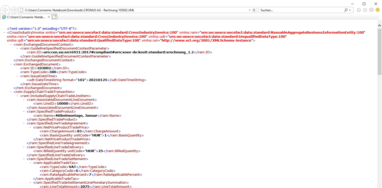Open Favorites star icon

[x=365, y=10]
